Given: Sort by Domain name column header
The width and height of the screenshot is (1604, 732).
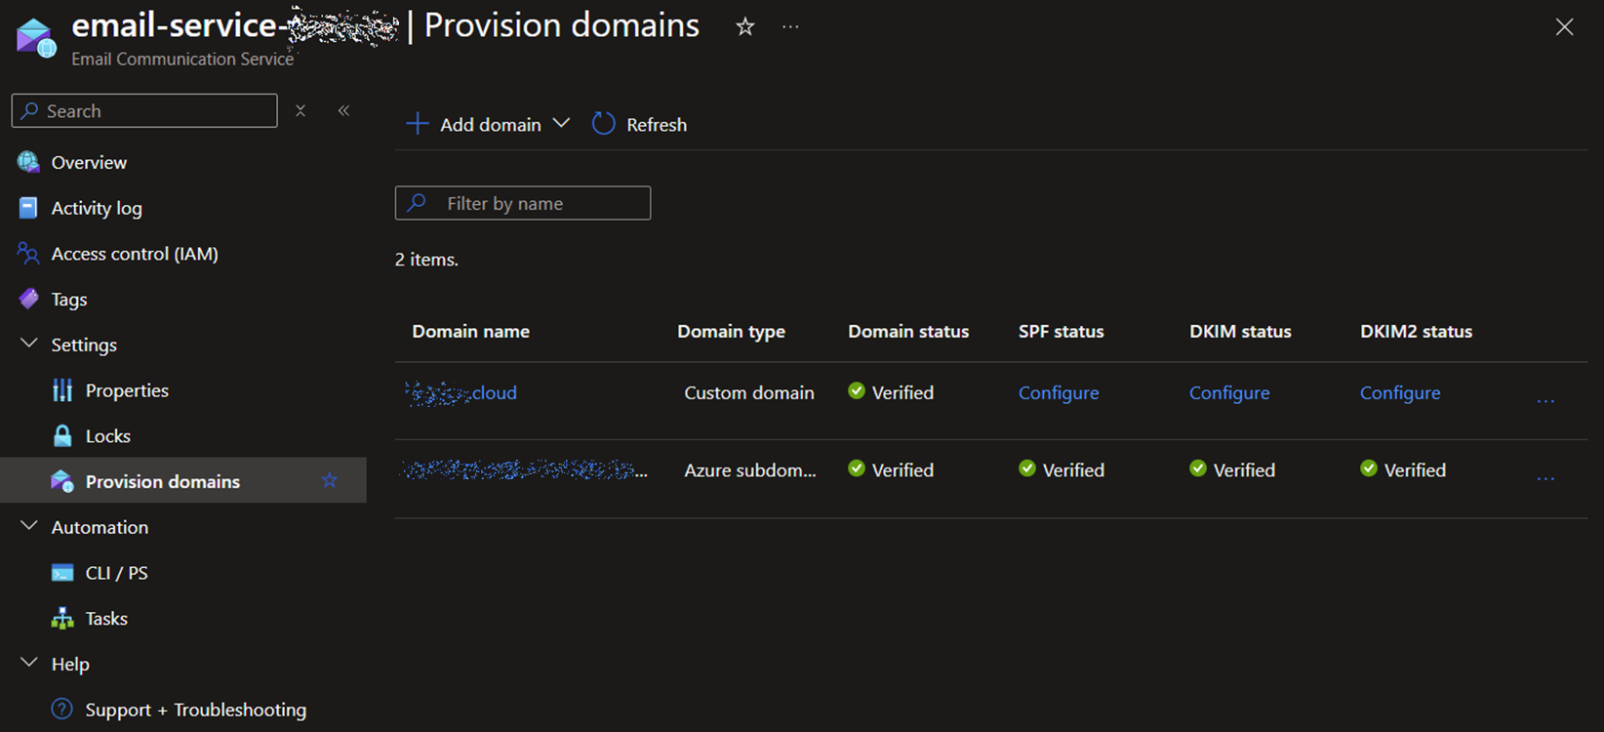Looking at the screenshot, I should [471, 332].
